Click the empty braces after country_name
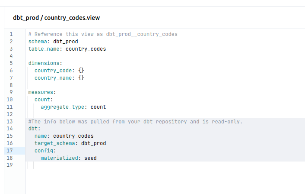 pyautogui.click(x=81, y=78)
